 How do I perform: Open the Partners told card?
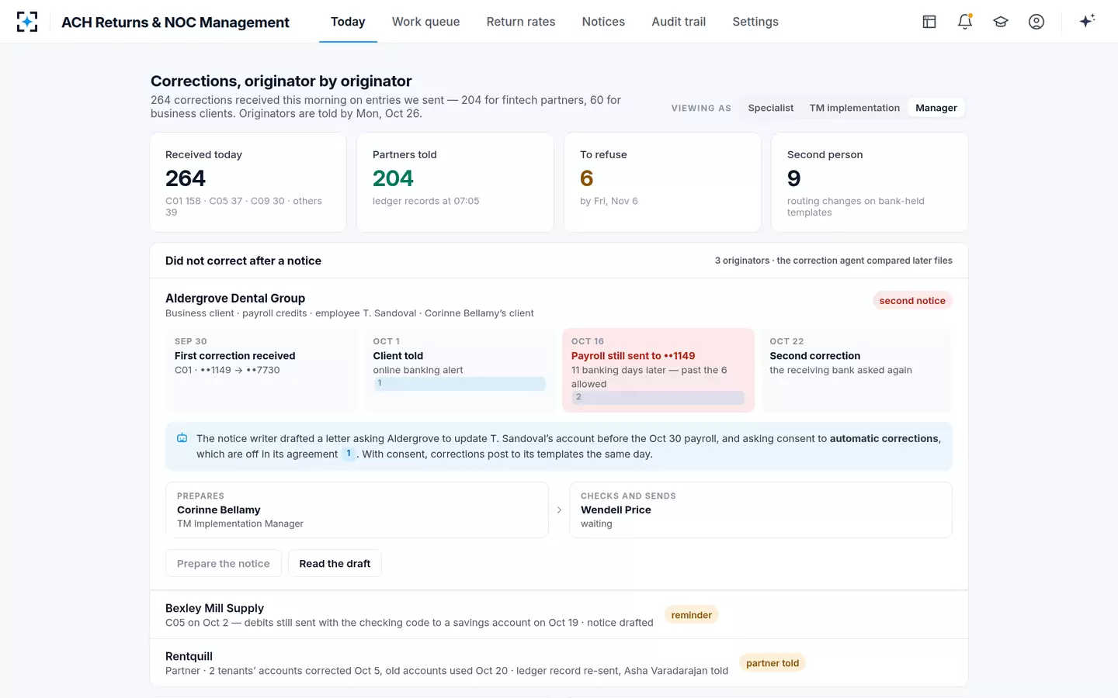pyautogui.click(x=455, y=182)
